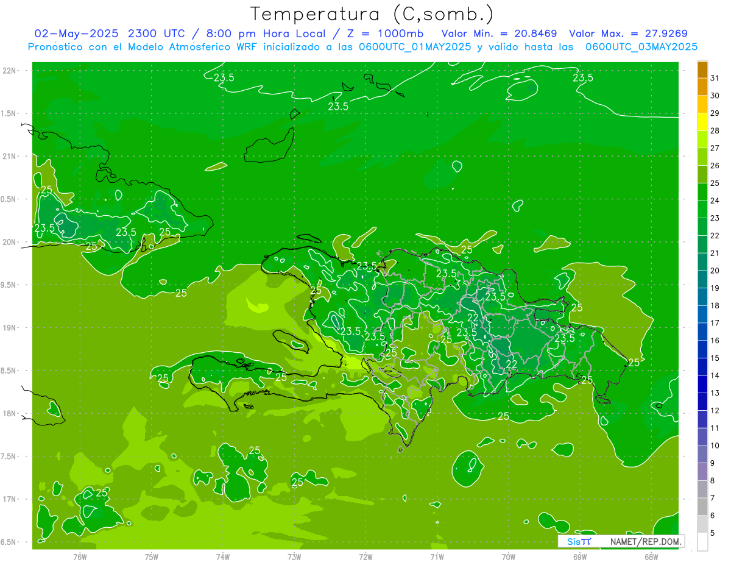Screen dimensions: 731x565
Task: Click the '0600UTC_03MAY2025' valid-until time
Action: pyautogui.click(x=641, y=46)
